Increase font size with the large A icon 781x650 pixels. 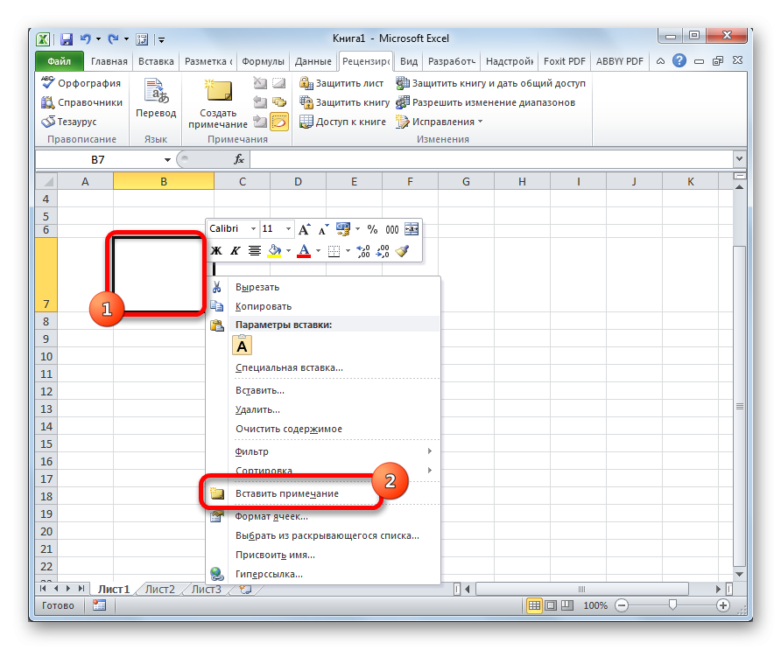click(305, 229)
